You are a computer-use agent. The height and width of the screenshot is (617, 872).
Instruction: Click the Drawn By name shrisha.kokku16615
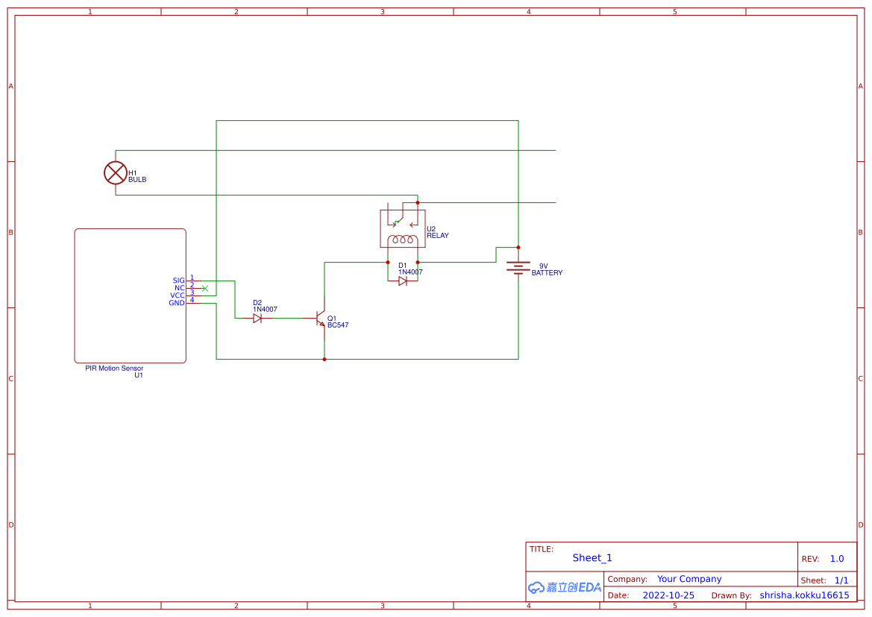(803, 595)
